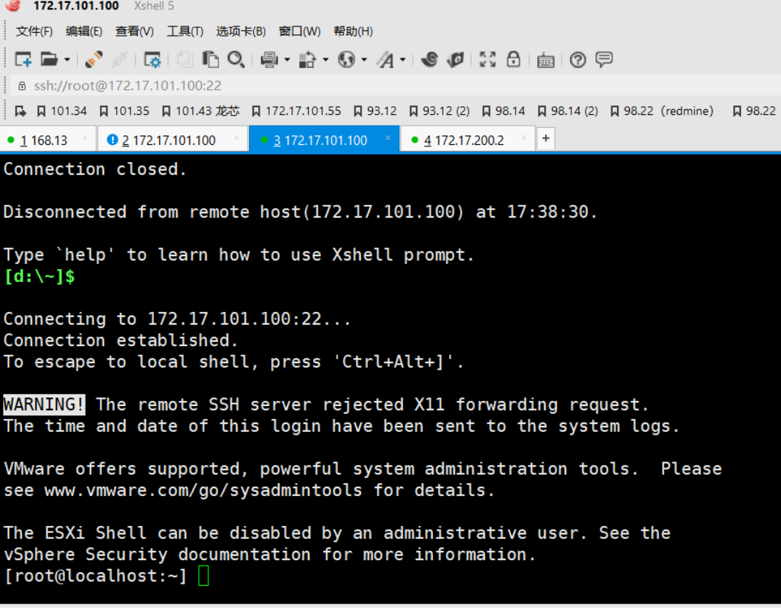Open the 查看(V) menu
The height and width of the screenshot is (608, 781).
point(135,31)
